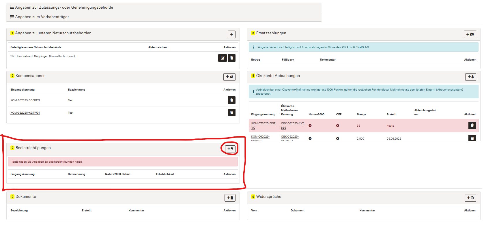
Task: Click CEF status icon in heute row
Action: 338,126
